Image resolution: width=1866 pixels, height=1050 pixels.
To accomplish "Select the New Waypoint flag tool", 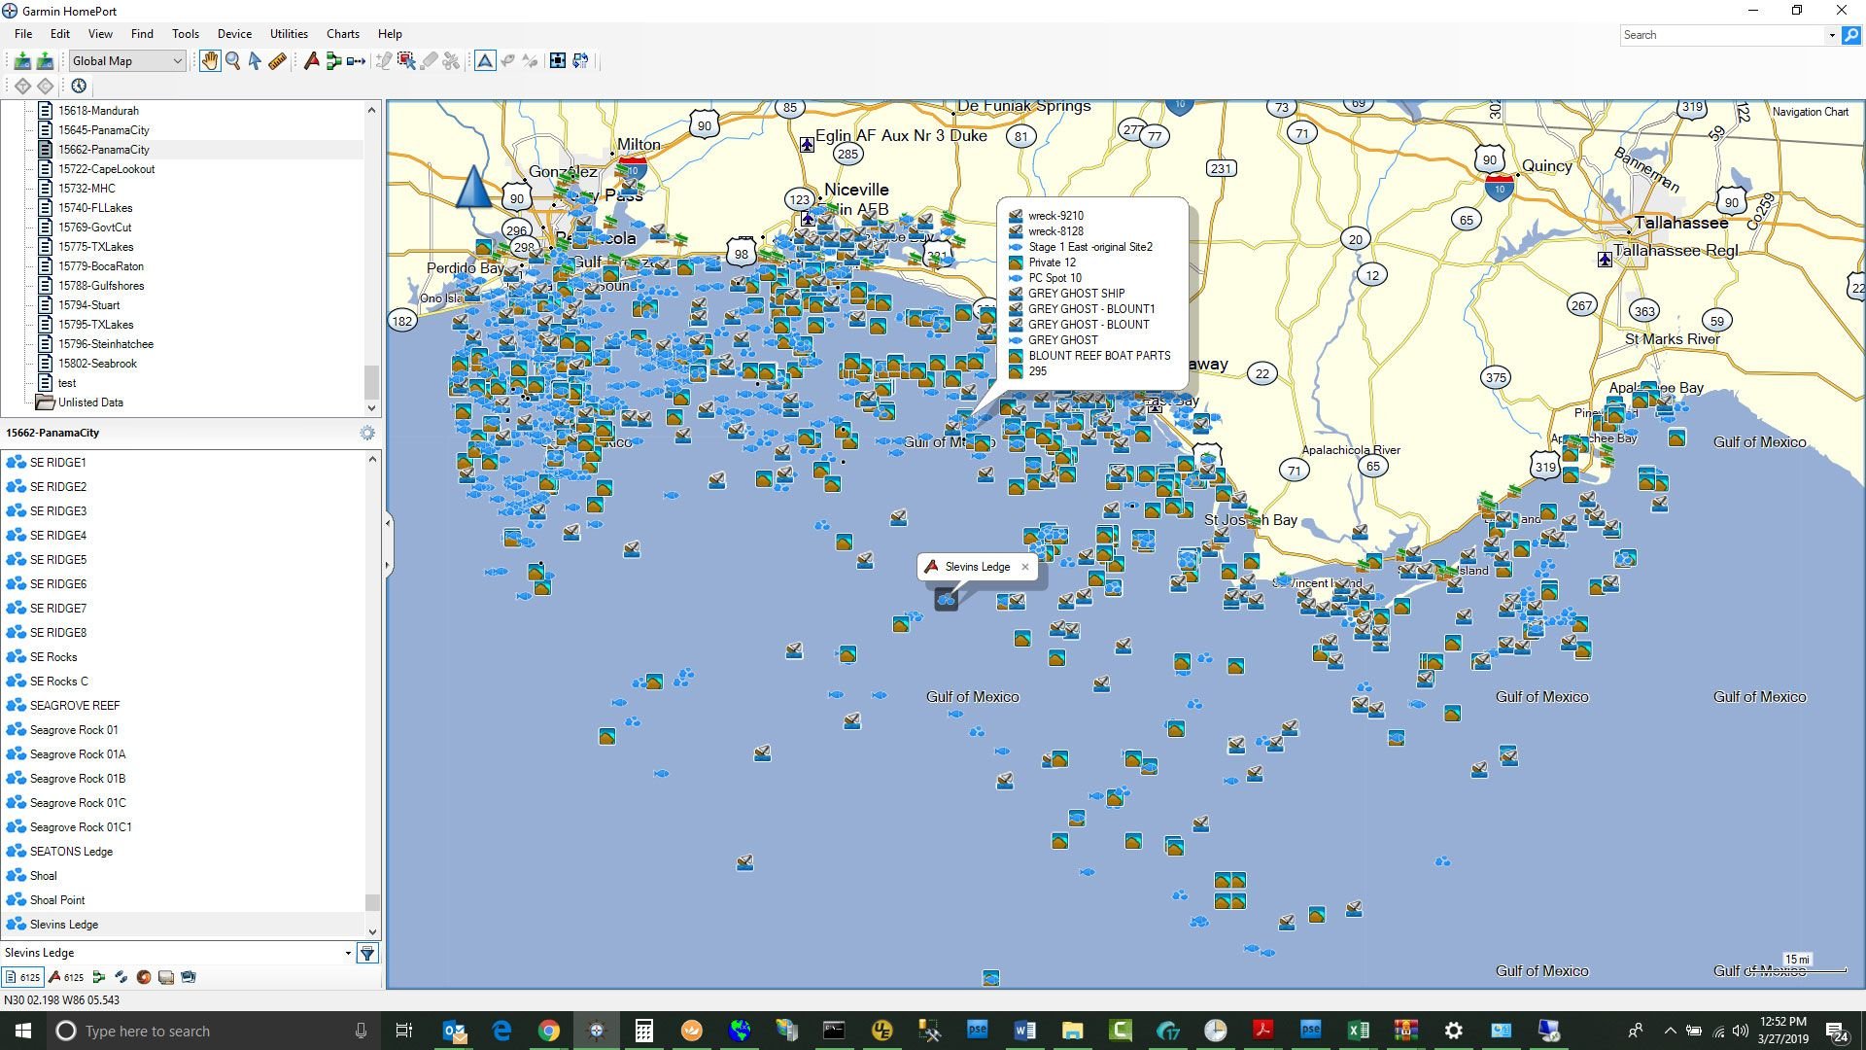I will point(312,61).
